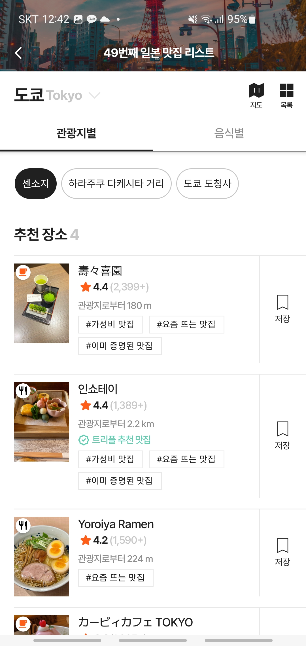Go back using the header arrow
The height and width of the screenshot is (646, 306).
18,53
